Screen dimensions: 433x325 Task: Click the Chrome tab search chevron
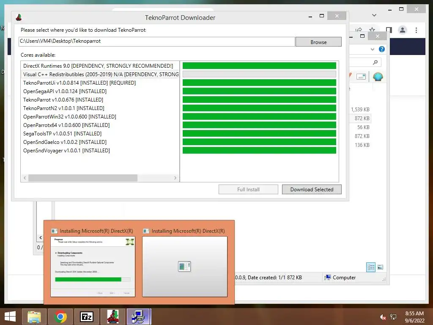click(x=374, y=15)
